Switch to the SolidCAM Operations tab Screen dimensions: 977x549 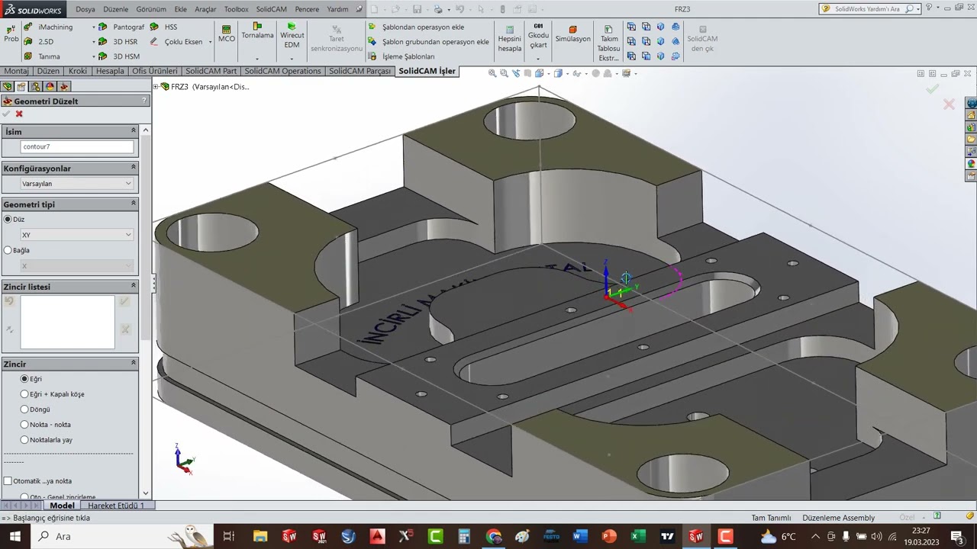pos(282,71)
